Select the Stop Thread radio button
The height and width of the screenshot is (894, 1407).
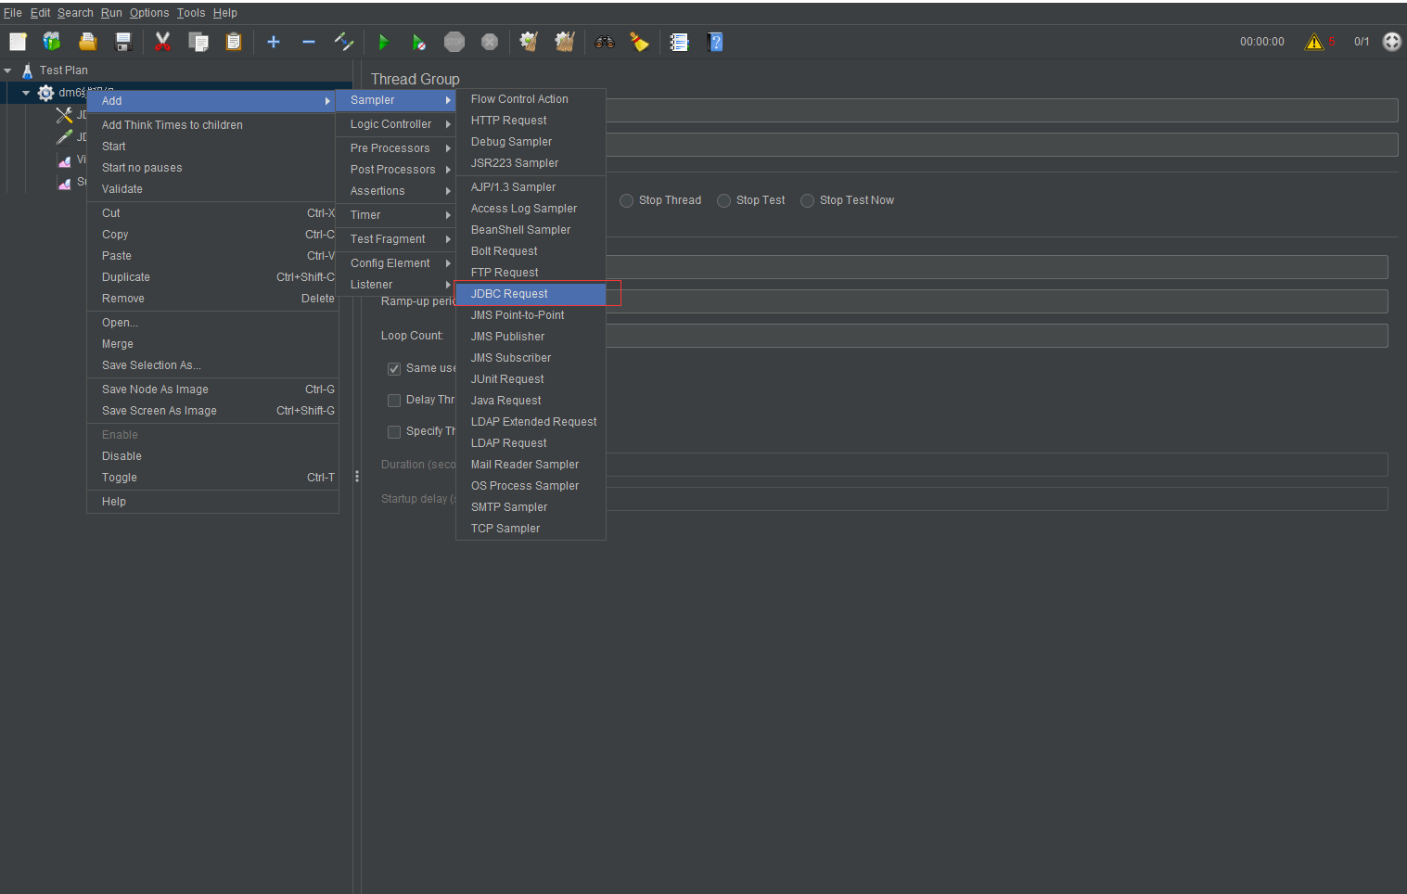pos(627,200)
